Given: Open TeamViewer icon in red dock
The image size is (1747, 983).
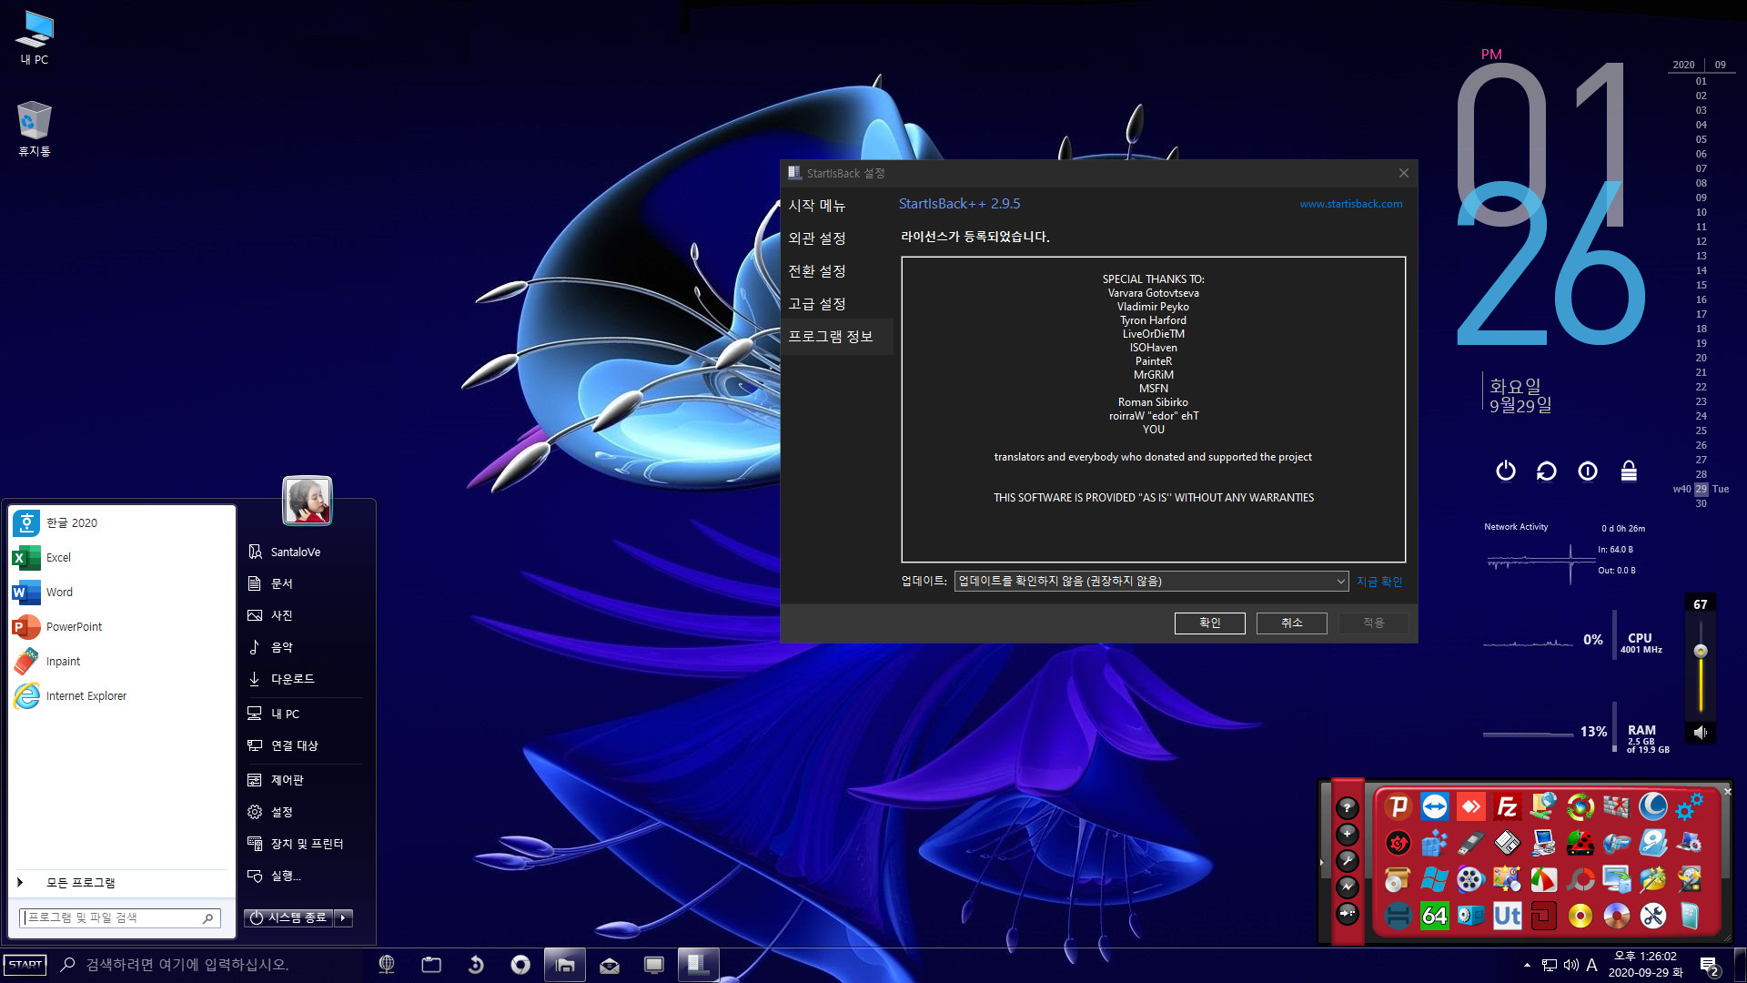Looking at the screenshot, I should pyautogui.click(x=1435, y=806).
